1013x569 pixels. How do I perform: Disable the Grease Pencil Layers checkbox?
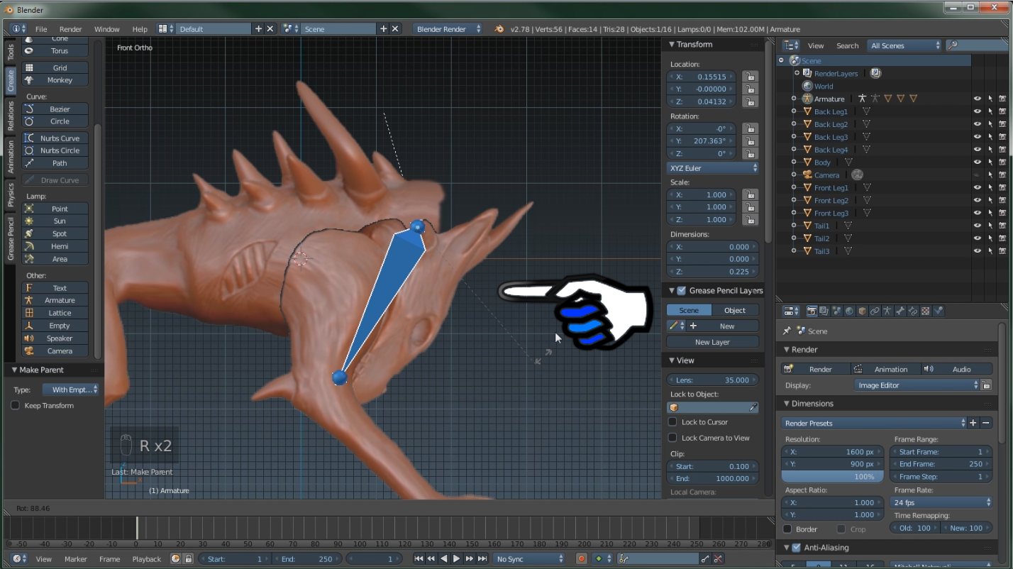(x=682, y=290)
